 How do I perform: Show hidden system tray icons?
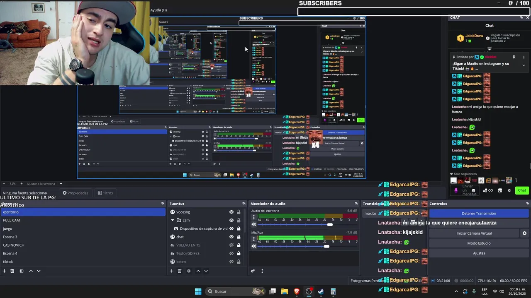[456, 291]
